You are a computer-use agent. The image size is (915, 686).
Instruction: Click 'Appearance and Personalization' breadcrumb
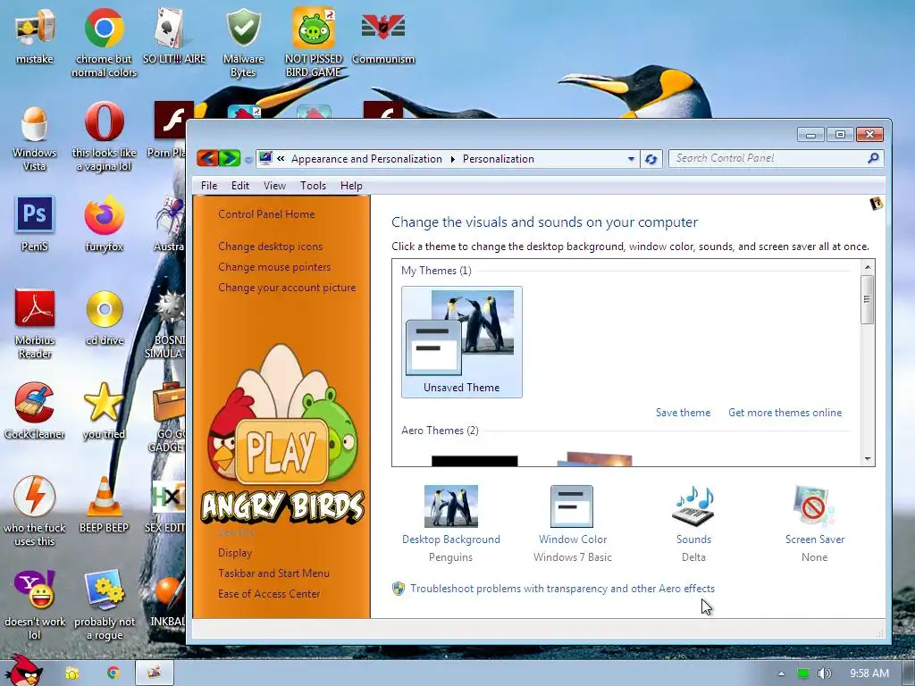click(x=366, y=159)
